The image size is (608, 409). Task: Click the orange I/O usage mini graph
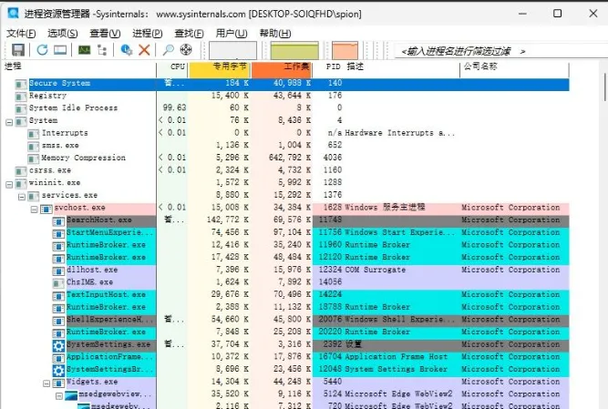coord(345,50)
